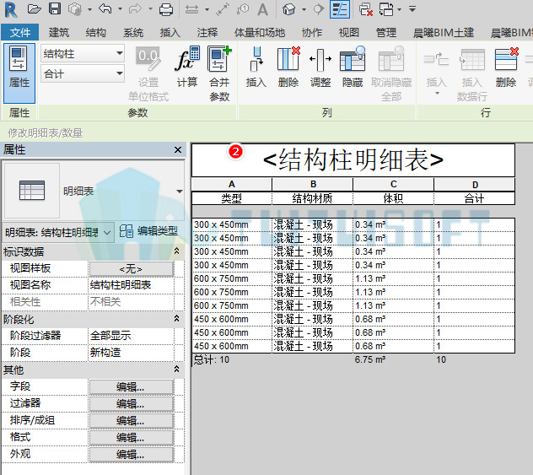The width and height of the screenshot is (533, 475).
Task: Switch to the 视图 ribbon tab
Action: [349, 33]
